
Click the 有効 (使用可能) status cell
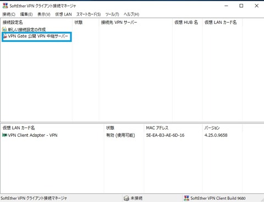click(x=120, y=135)
